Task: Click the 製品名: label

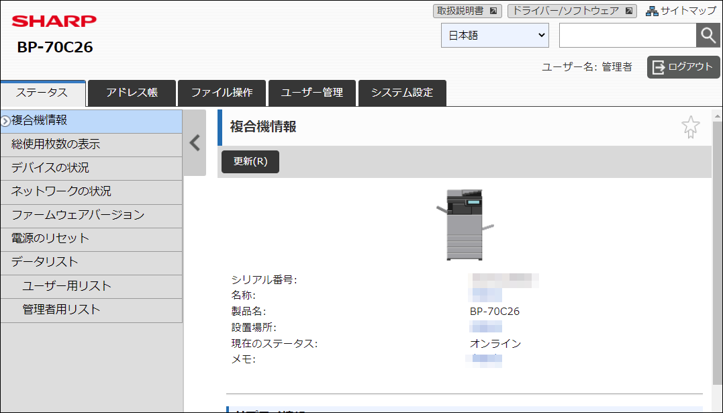Action: point(248,312)
